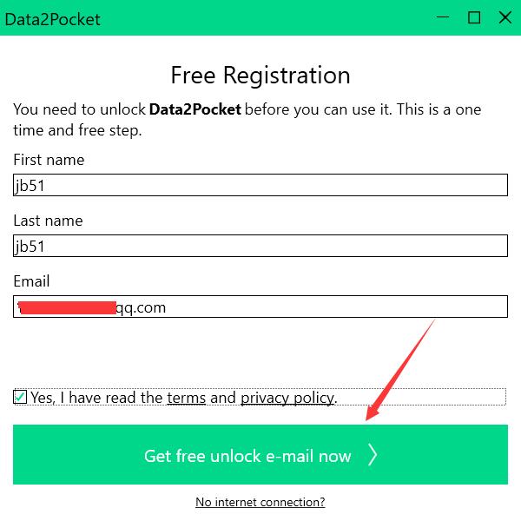Click the "Yes, I have read the" checkbox label

click(97, 398)
